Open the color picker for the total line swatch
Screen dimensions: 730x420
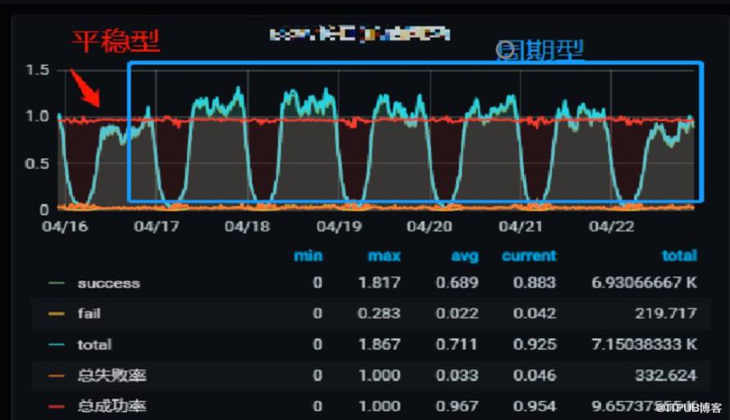tap(57, 345)
